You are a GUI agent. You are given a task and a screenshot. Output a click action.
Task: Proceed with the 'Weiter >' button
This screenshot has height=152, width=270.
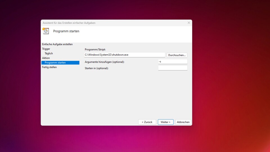(166, 122)
